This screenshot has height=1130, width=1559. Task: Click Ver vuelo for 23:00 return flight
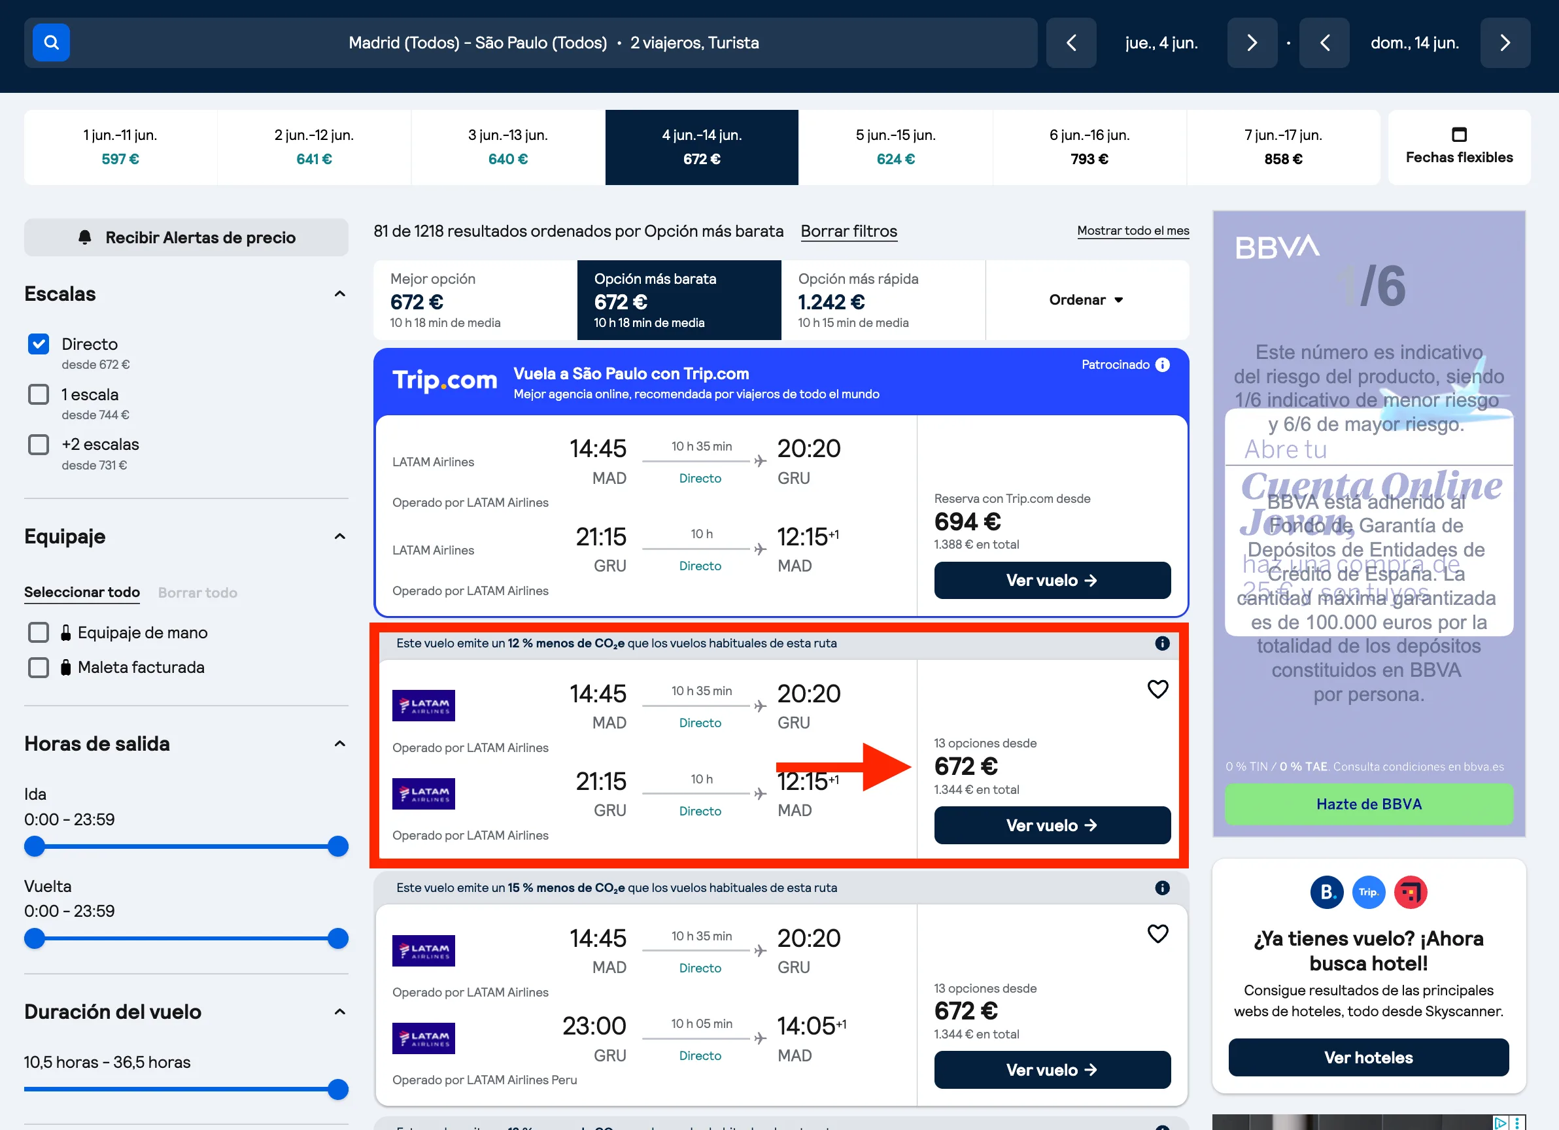tap(1052, 1070)
